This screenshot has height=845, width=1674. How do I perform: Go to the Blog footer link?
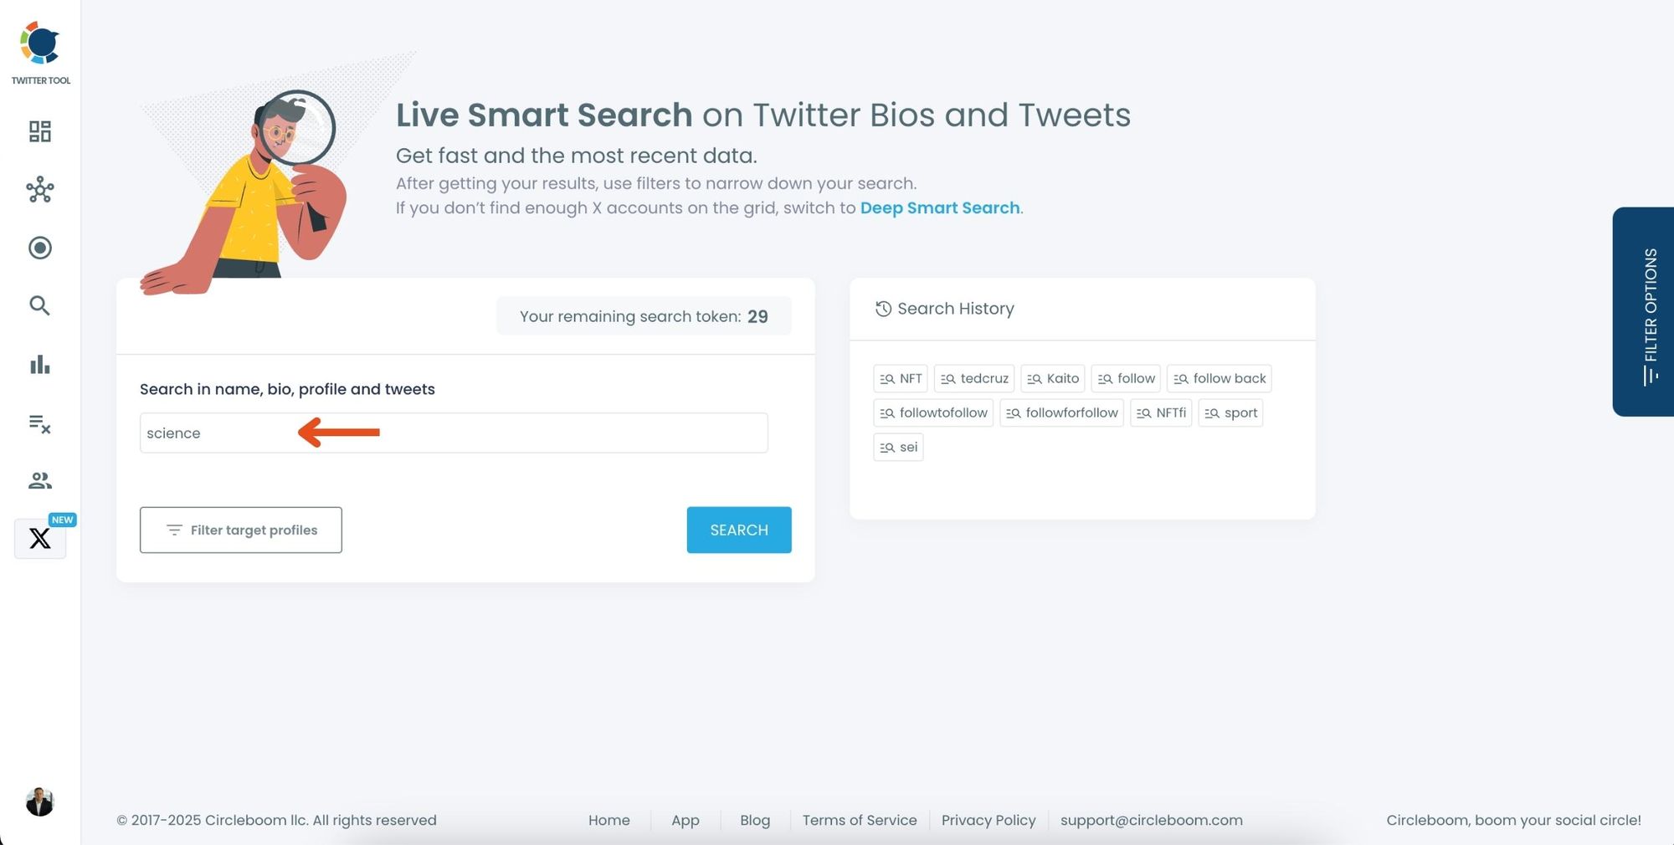754,820
